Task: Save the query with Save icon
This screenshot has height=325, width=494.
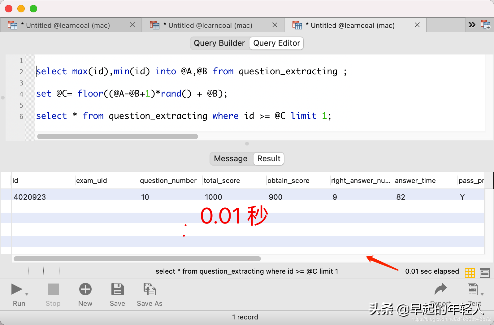Action: [x=117, y=289]
